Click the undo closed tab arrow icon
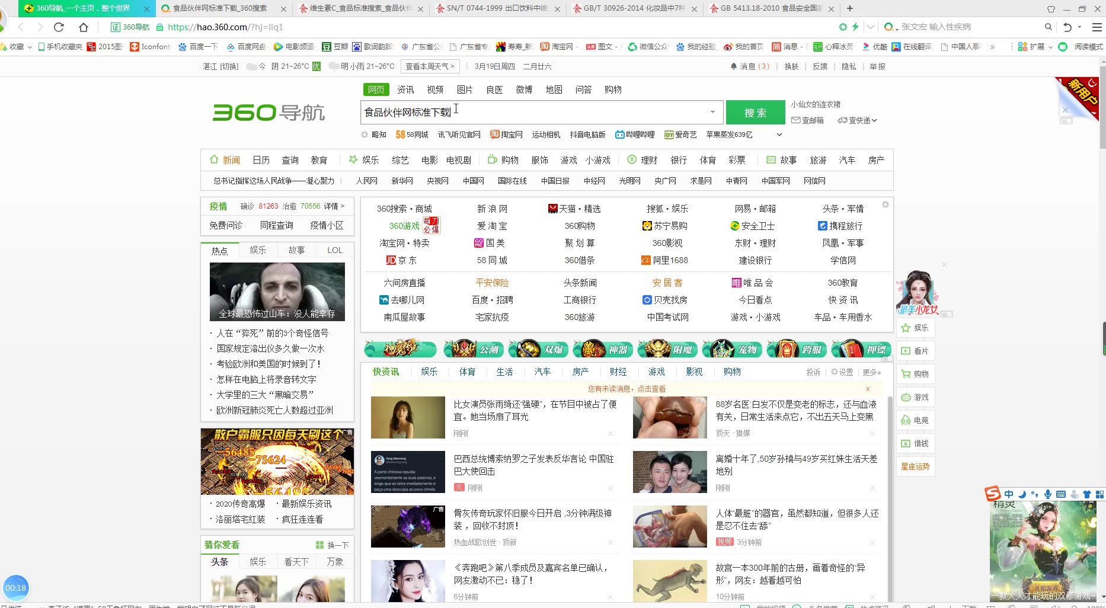The height and width of the screenshot is (608, 1106). click(1067, 27)
